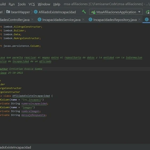The width and height of the screenshot is (150, 150).
Task: Click the word repositorio in the comment
Action: click(x=73, y=58)
